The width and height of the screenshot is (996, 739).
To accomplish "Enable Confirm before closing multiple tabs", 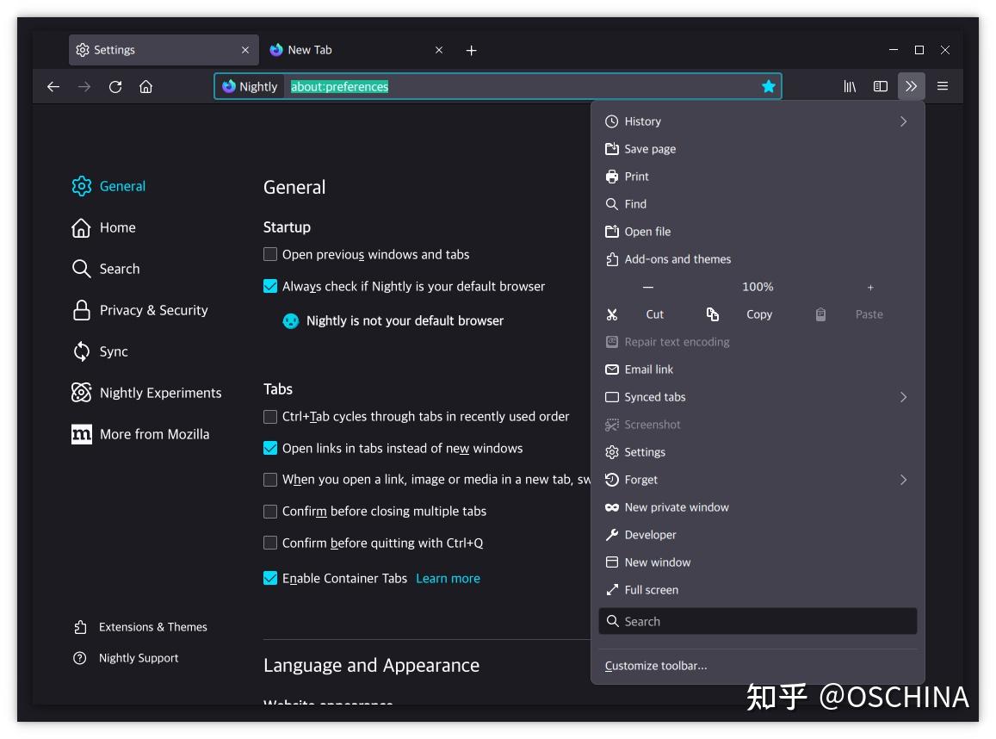I will coord(270,511).
